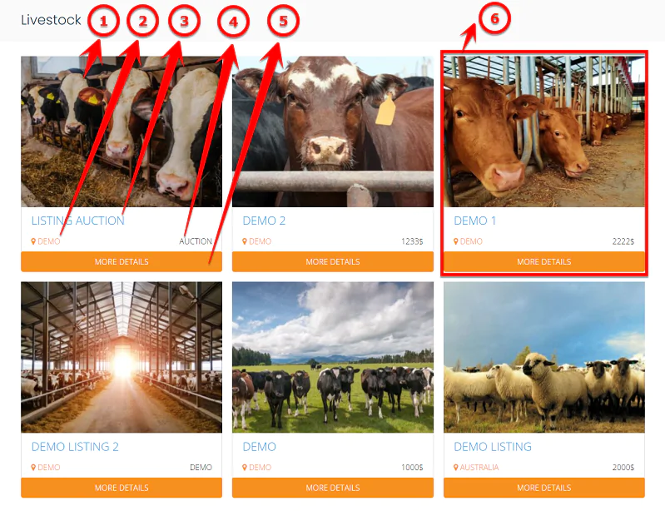
Task: Open Demo Listing 2 title link
Action: point(75,447)
